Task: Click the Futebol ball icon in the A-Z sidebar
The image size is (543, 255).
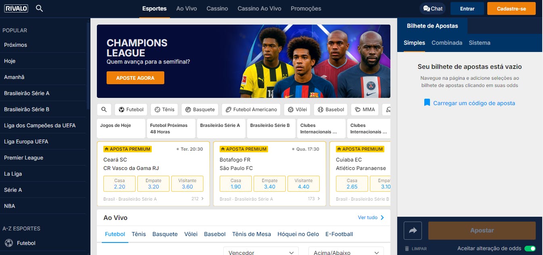Action: click(9, 243)
